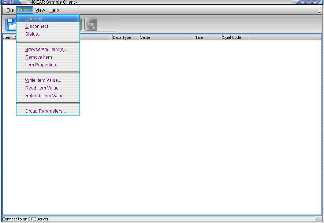Screen dimensions: 324x223
Task: Click the Qual Code column header
Action: (236, 37)
